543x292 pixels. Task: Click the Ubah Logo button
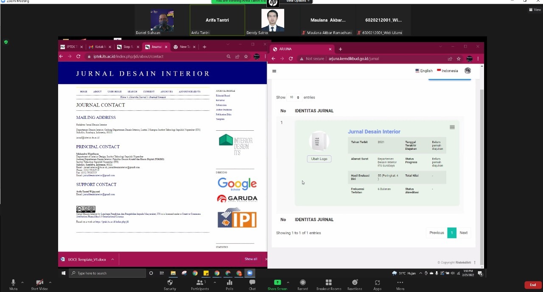click(x=319, y=159)
